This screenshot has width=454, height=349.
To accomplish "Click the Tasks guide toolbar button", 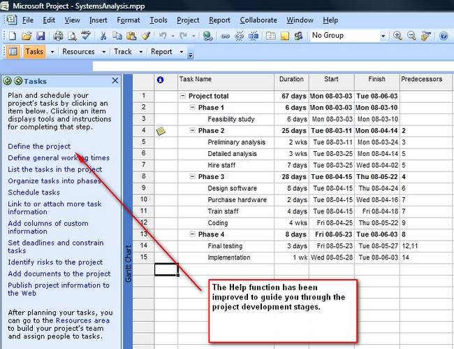I will tap(34, 52).
